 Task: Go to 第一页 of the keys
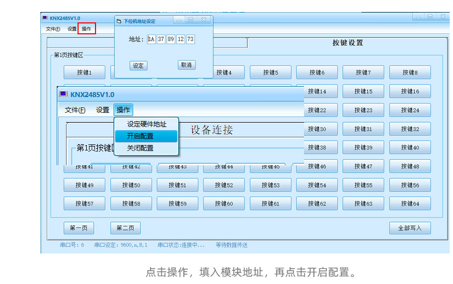(79, 228)
